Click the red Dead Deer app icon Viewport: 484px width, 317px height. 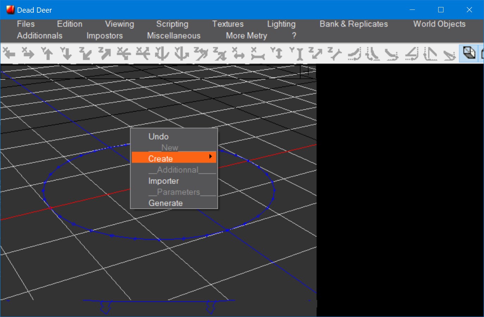click(x=10, y=10)
